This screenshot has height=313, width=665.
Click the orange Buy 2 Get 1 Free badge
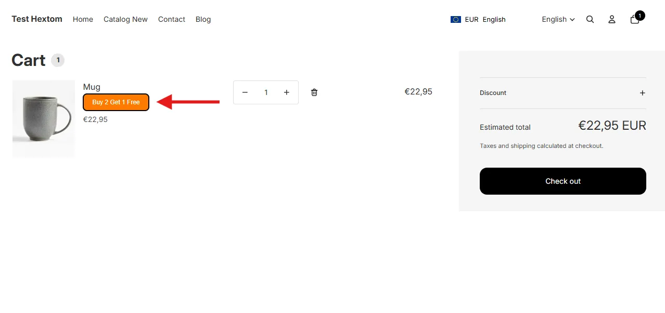click(x=116, y=102)
